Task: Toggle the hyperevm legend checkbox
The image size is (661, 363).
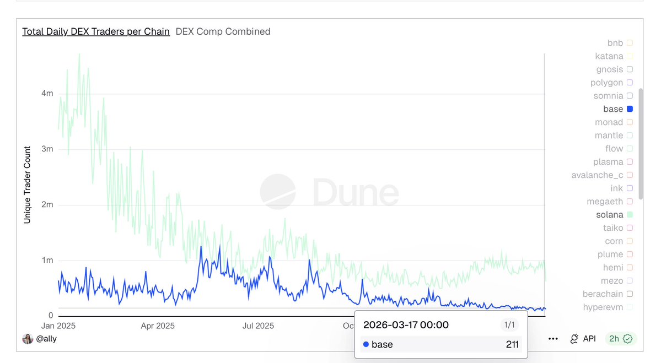Action: (x=630, y=307)
